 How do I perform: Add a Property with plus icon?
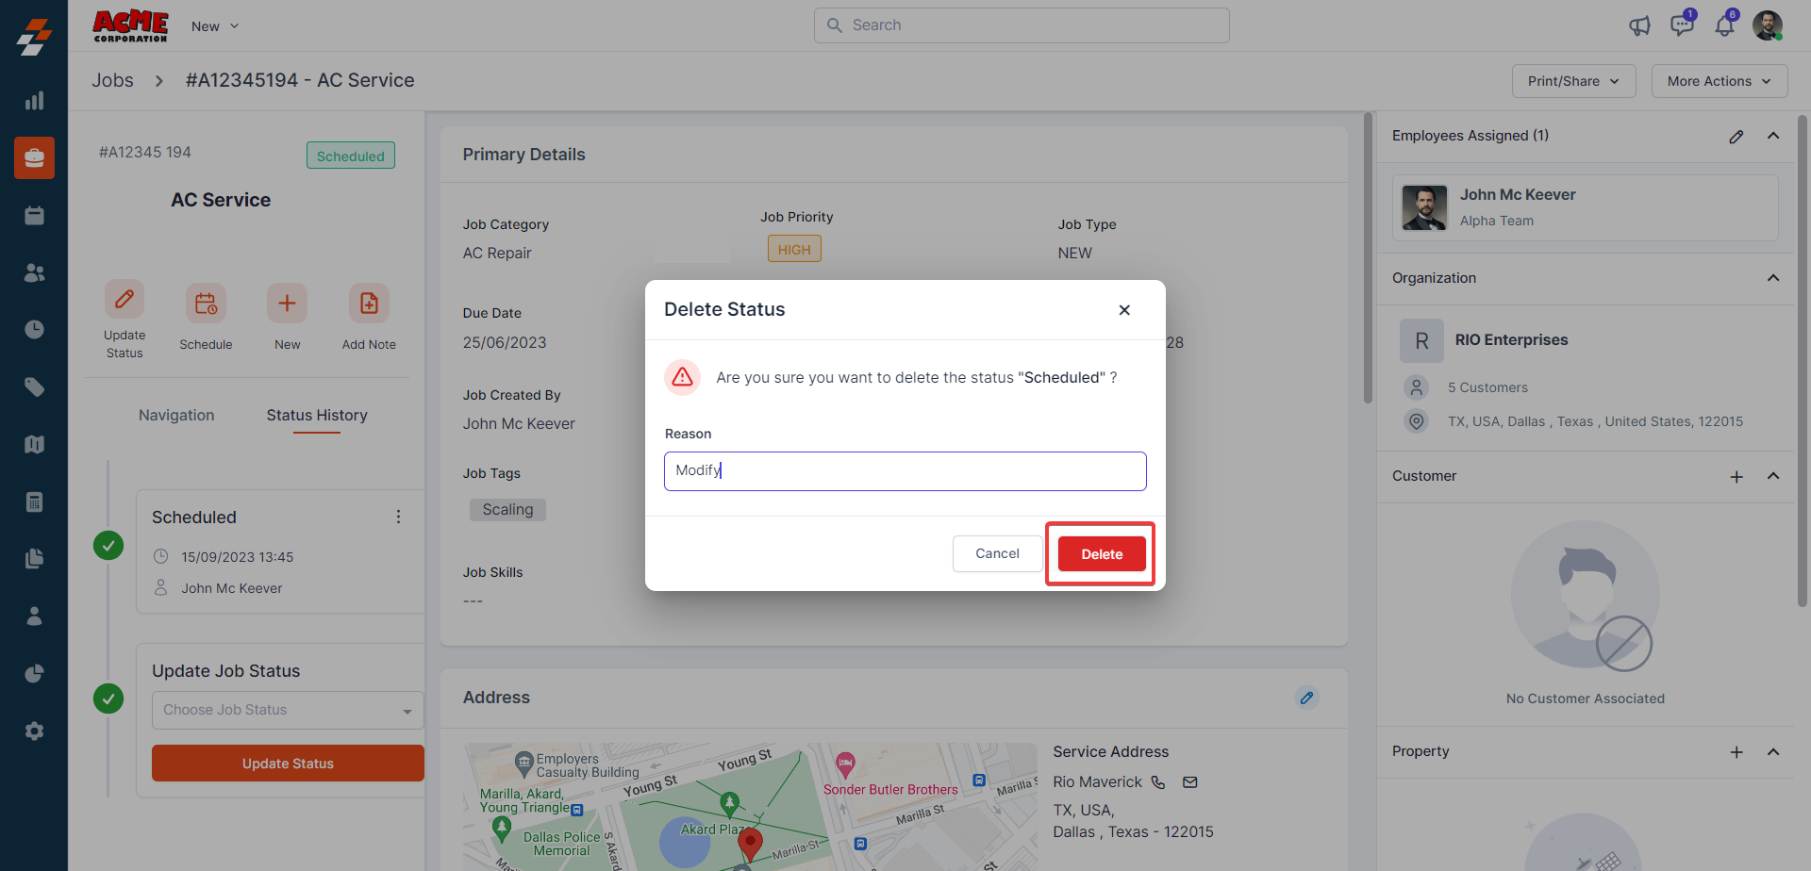pyautogui.click(x=1736, y=752)
